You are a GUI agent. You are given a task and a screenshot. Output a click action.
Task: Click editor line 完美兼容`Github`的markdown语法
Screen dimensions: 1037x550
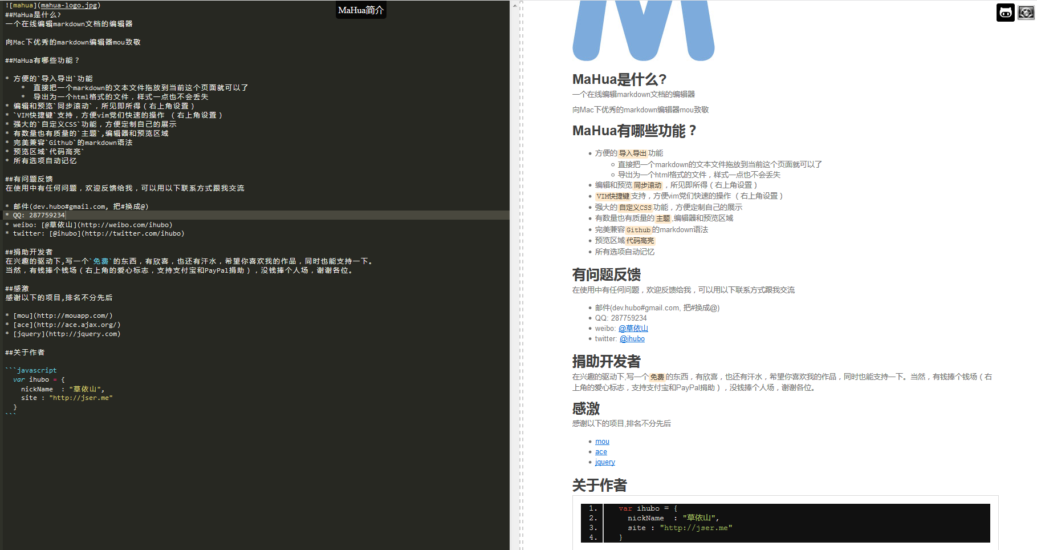(69, 142)
